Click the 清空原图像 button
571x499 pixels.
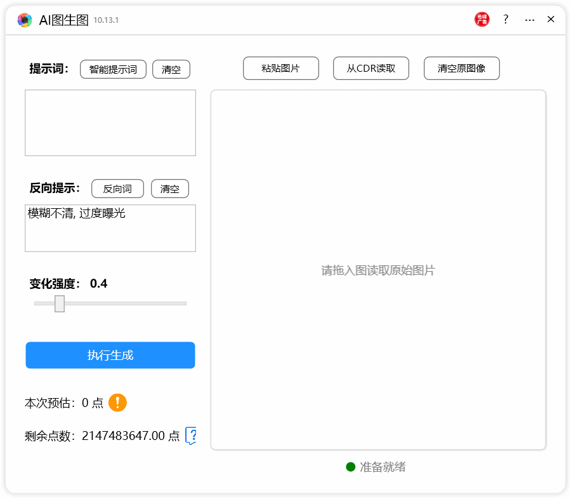[x=461, y=69]
